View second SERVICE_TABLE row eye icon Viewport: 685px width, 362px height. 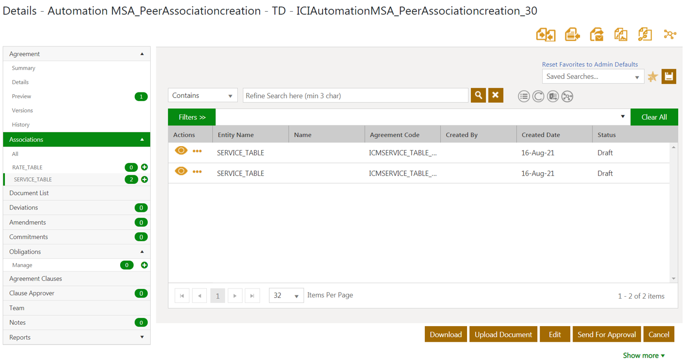coord(181,171)
